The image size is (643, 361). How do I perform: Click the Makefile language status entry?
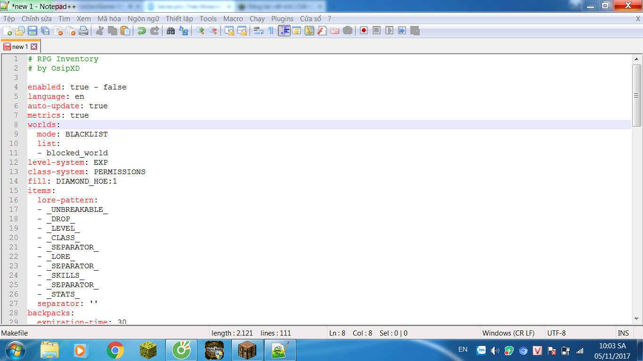point(15,333)
